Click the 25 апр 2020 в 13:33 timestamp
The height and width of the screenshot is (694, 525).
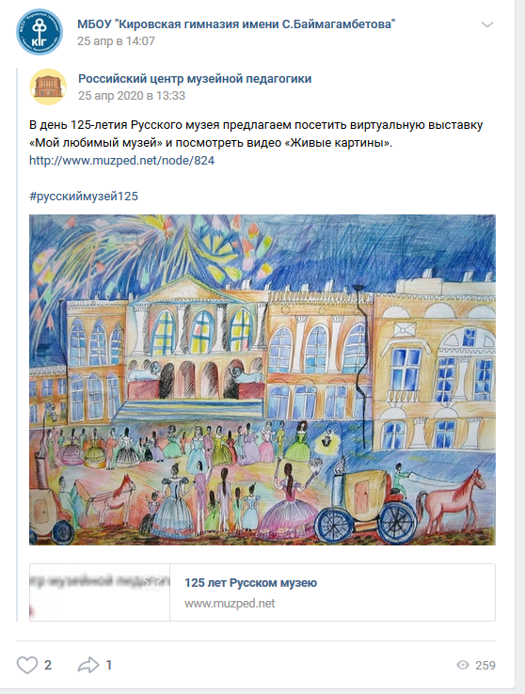tap(132, 96)
